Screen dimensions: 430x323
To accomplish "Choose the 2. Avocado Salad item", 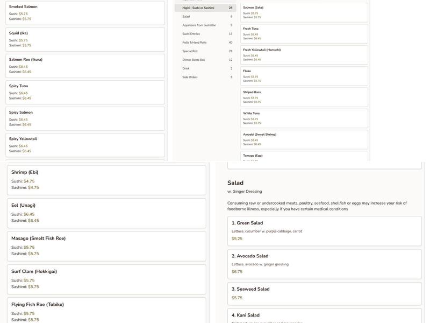I will (x=324, y=264).
